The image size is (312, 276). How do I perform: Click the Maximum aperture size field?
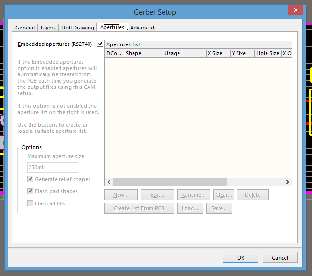52,167
